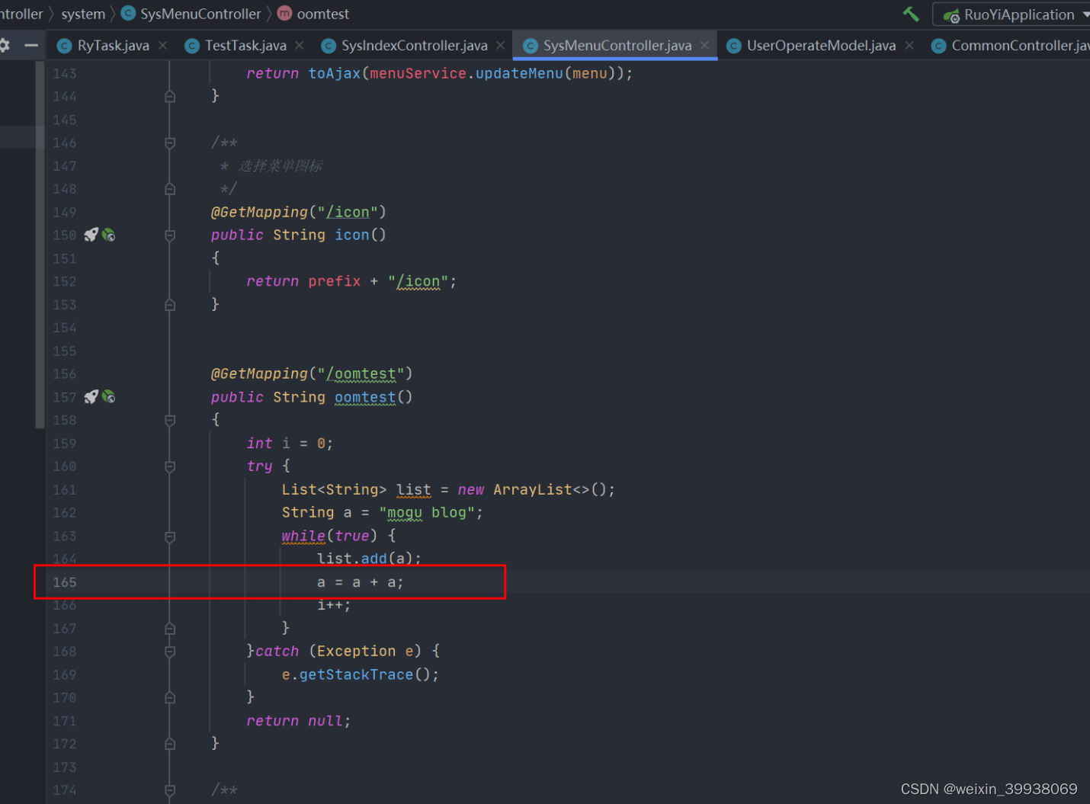
Task: Collapse the catch block at line 168
Action: (170, 652)
